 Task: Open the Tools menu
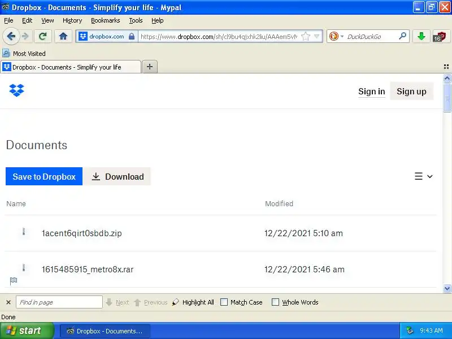136,20
